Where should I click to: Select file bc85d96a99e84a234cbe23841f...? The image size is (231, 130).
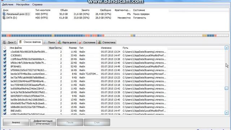(x=29, y=88)
